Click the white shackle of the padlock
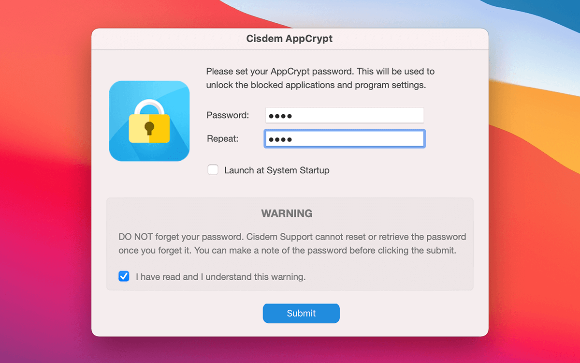Screen dimensions: 580x363 [149, 107]
